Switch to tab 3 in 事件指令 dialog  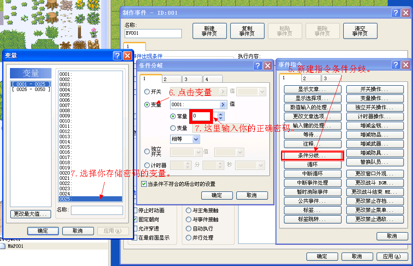(x=331, y=78)
